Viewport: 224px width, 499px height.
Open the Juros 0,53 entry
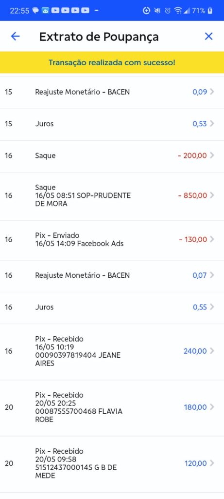point(112,124)
